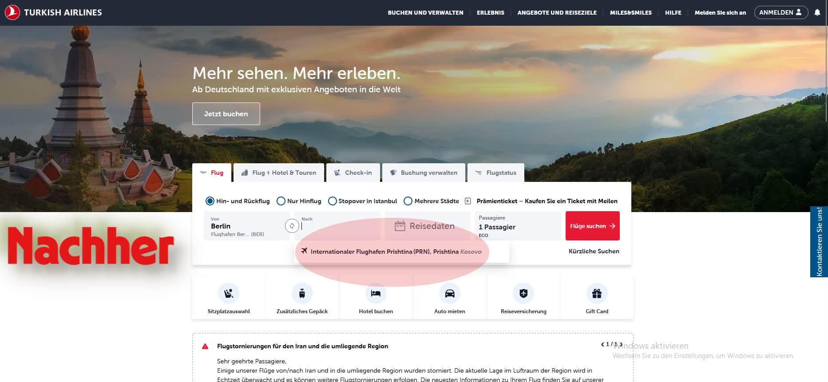The width and height of the screenshot is (828, 382).
Task: Click the Reiseversicherung shield icon
Action: point(523,293)
